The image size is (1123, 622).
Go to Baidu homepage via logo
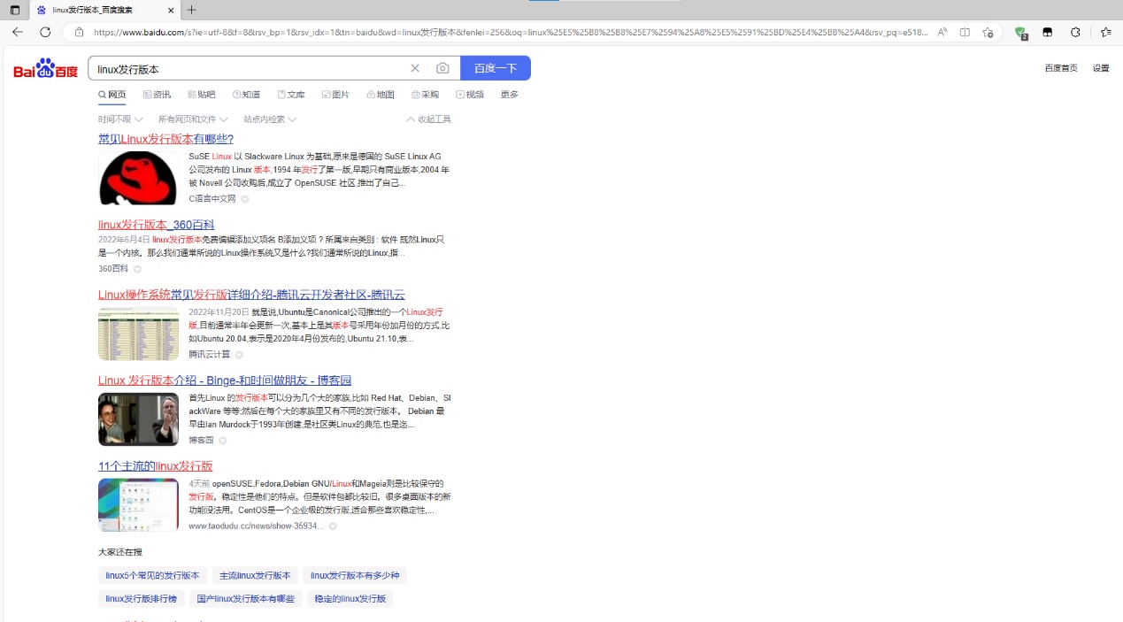pyautogui.click(x=46, y=69)
